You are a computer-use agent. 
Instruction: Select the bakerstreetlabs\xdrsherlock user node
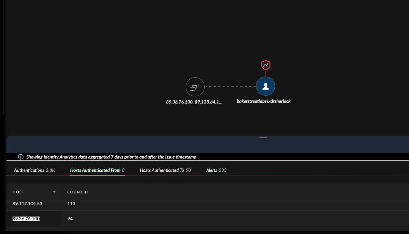coord(266,86)
